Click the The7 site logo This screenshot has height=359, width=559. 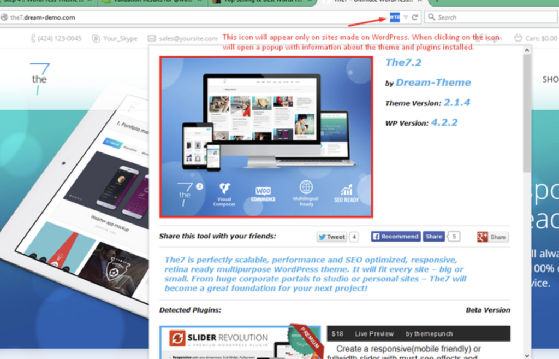[39, 78]
